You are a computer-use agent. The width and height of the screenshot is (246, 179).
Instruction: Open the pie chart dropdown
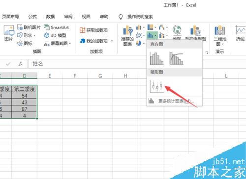[140, 43]
